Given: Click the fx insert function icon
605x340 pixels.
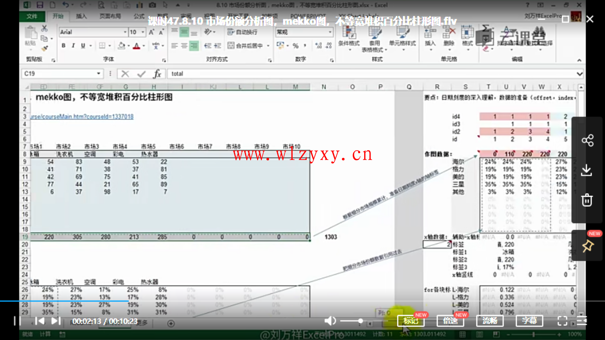Looking at the screenshot, I should (157, 74).
